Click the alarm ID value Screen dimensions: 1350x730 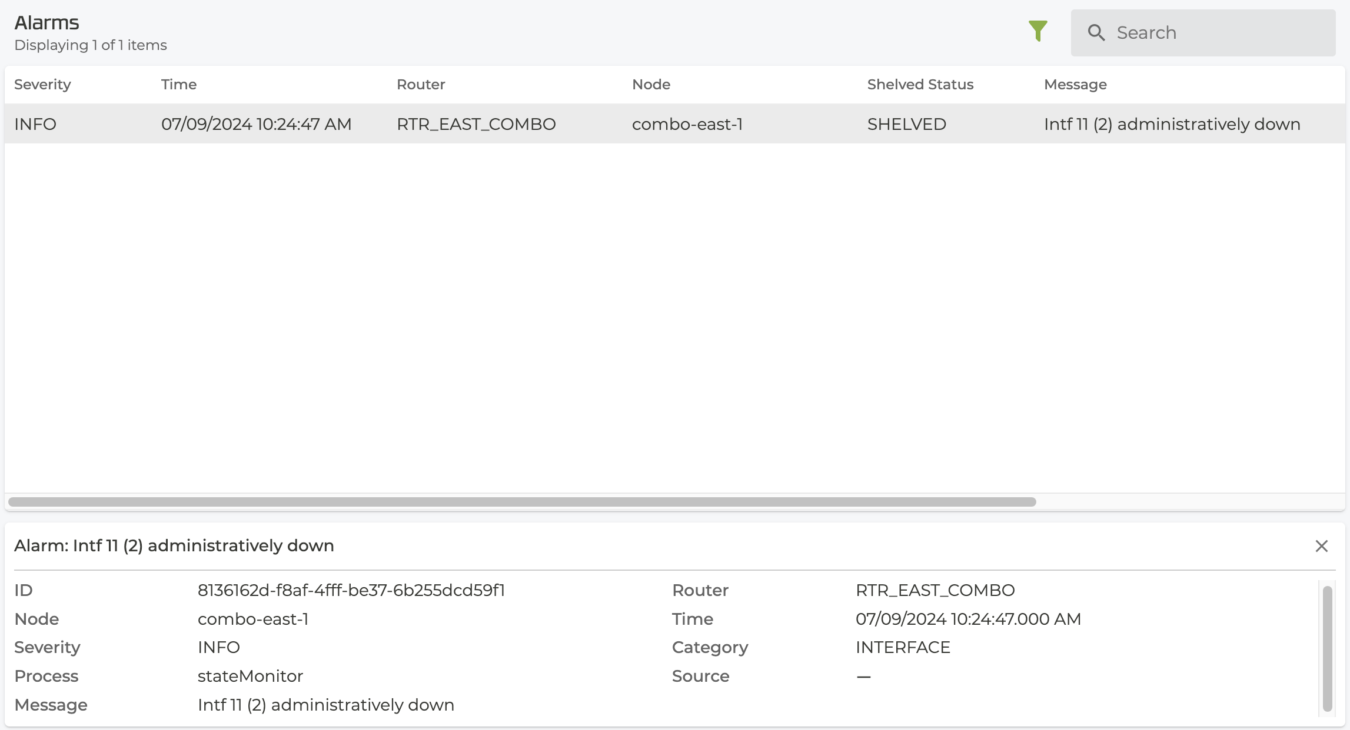pos(351,590)
